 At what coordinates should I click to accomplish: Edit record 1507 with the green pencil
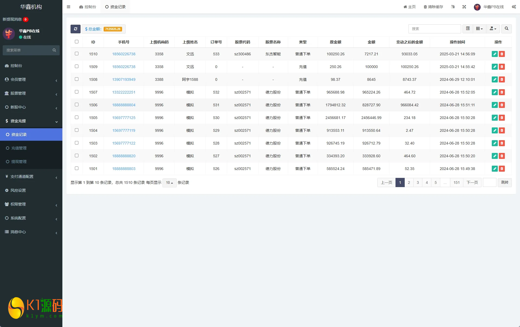495,92
